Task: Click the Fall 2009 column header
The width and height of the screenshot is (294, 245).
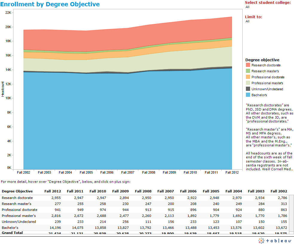Action: [x=120, y=191]
